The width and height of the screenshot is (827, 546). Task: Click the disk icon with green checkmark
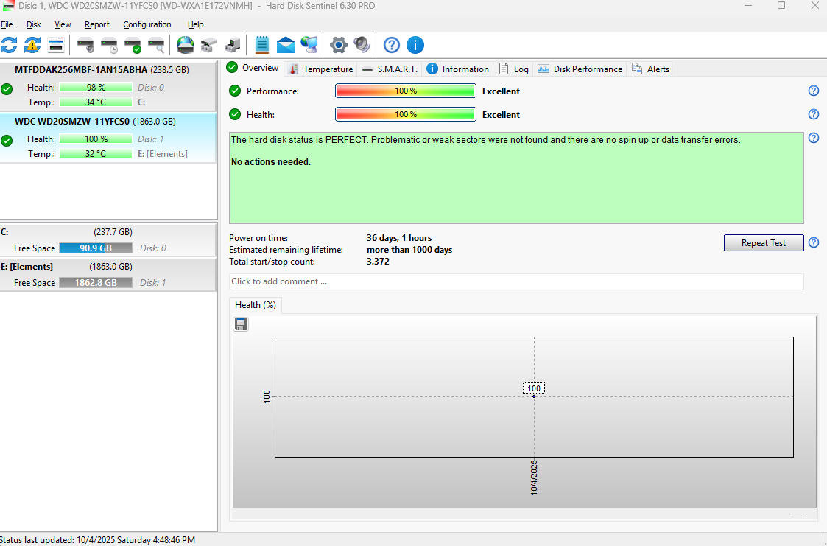tap(133, 45)
